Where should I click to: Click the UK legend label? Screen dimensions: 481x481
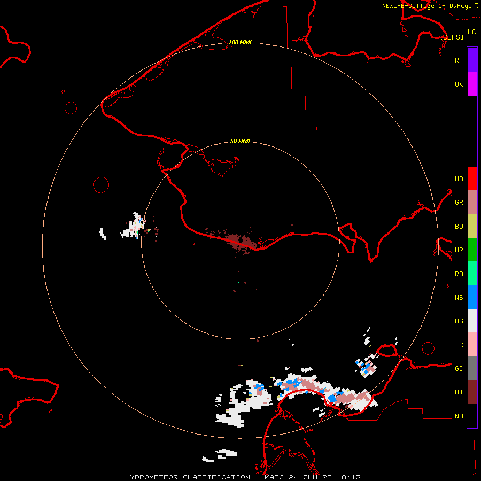459,84
